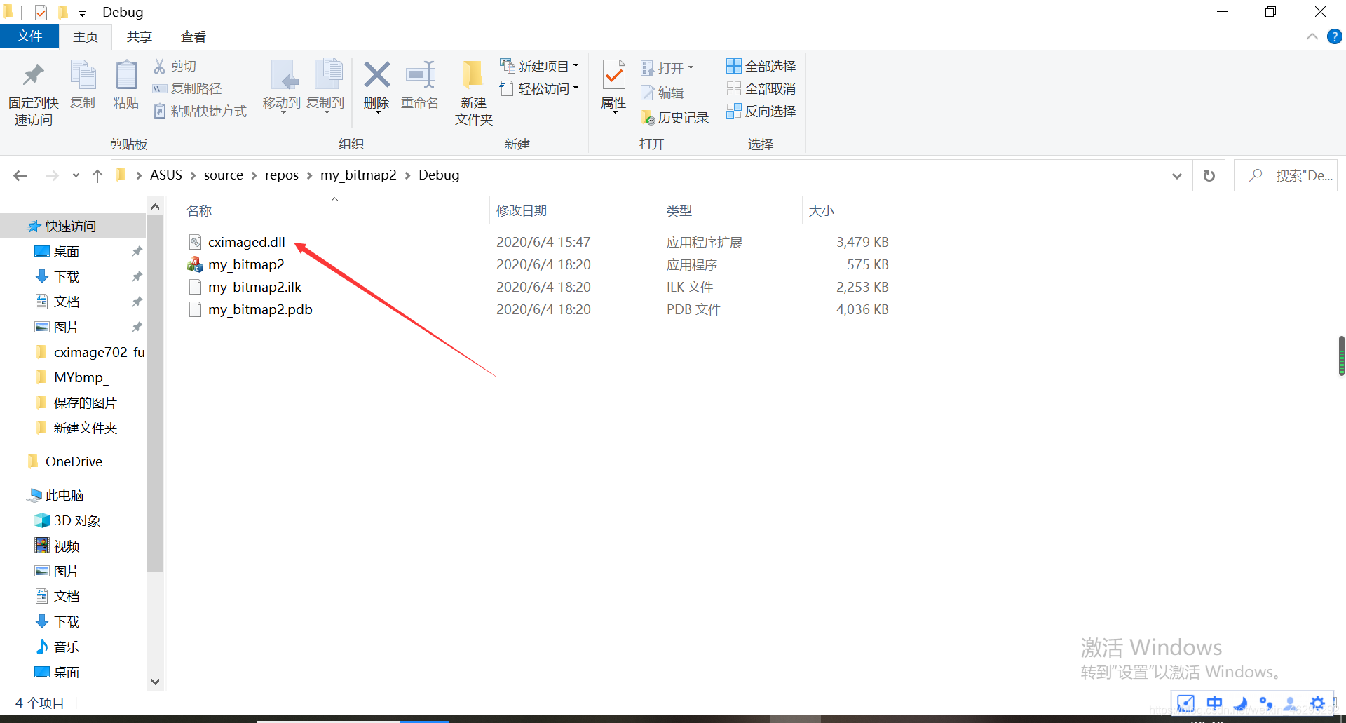Click source in the address breadcrumb
This screenshot has width=1346, height=723.
pos(224,175)
